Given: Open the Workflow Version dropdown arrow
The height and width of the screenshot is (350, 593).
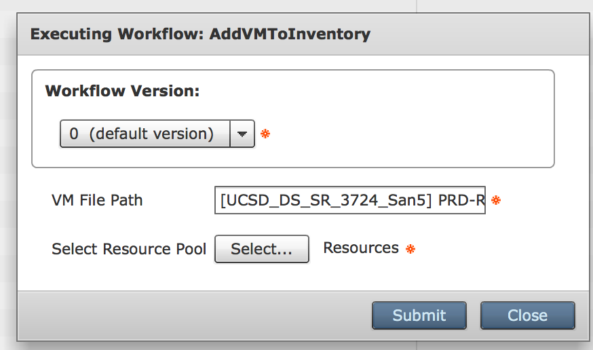Looking at the screenshot, I should [242, 134].
